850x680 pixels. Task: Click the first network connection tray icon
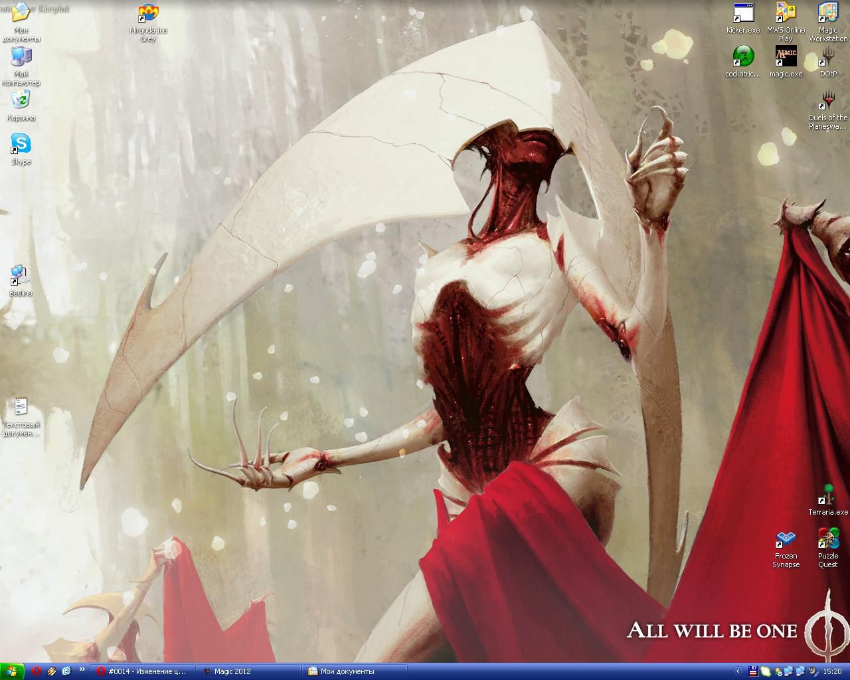[788, 671]
